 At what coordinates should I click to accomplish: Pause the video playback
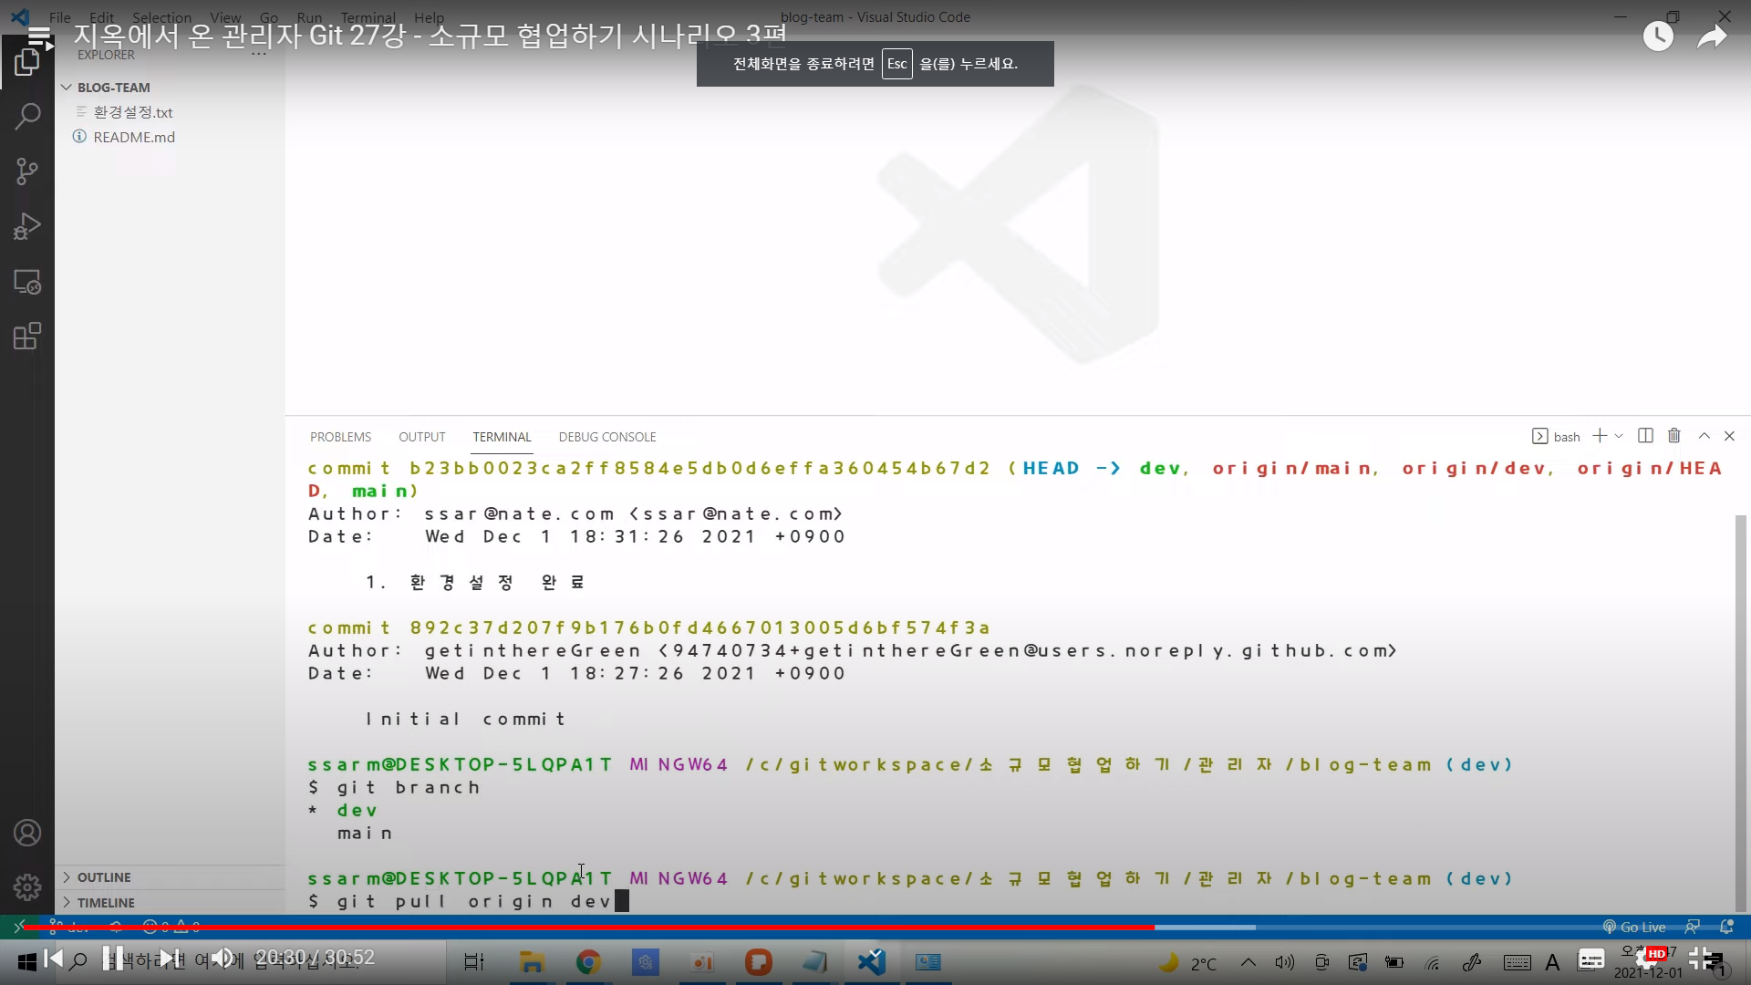[113, 958]
